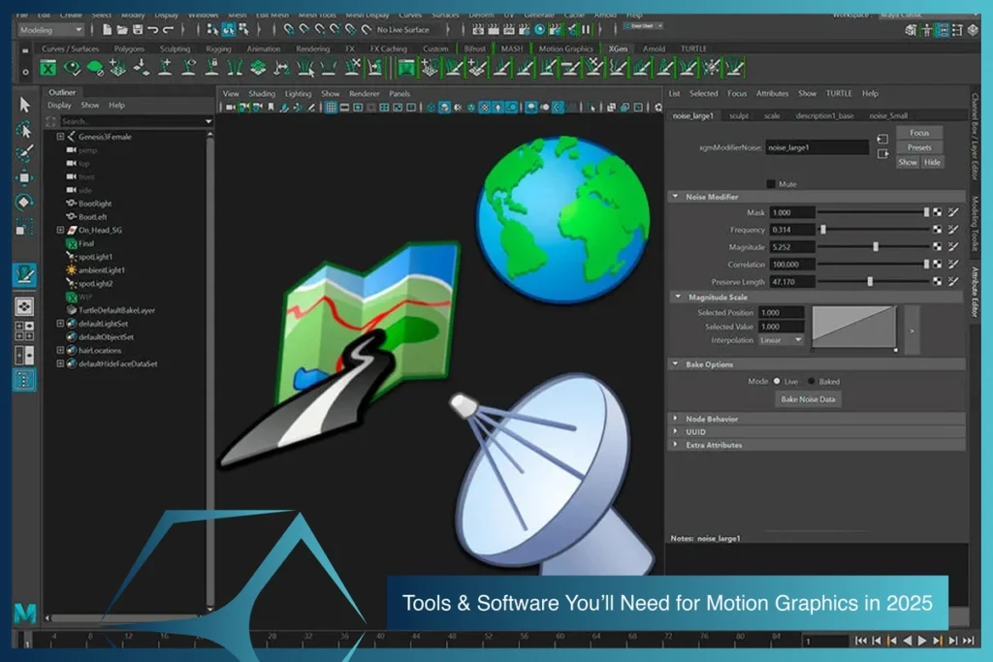Switch to the Sculpting shelf tab

(175, 48)
